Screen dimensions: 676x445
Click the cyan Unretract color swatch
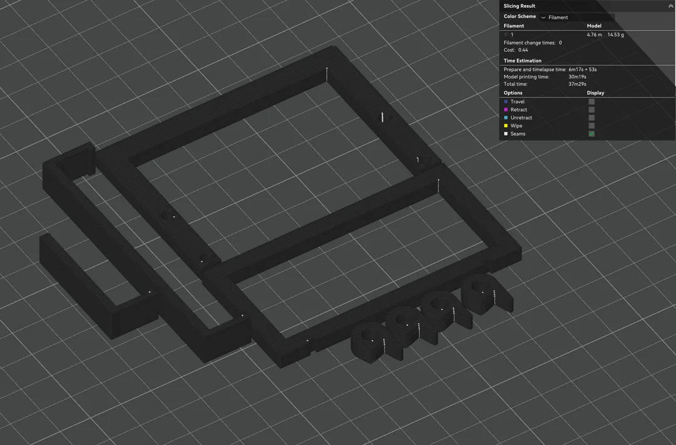(506, 117)
